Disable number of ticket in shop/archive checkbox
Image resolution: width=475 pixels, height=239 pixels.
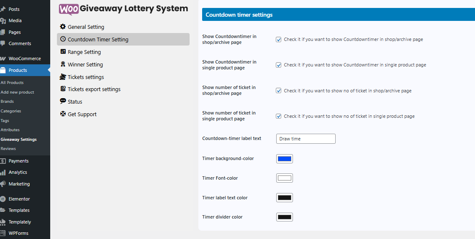[278, 91]
